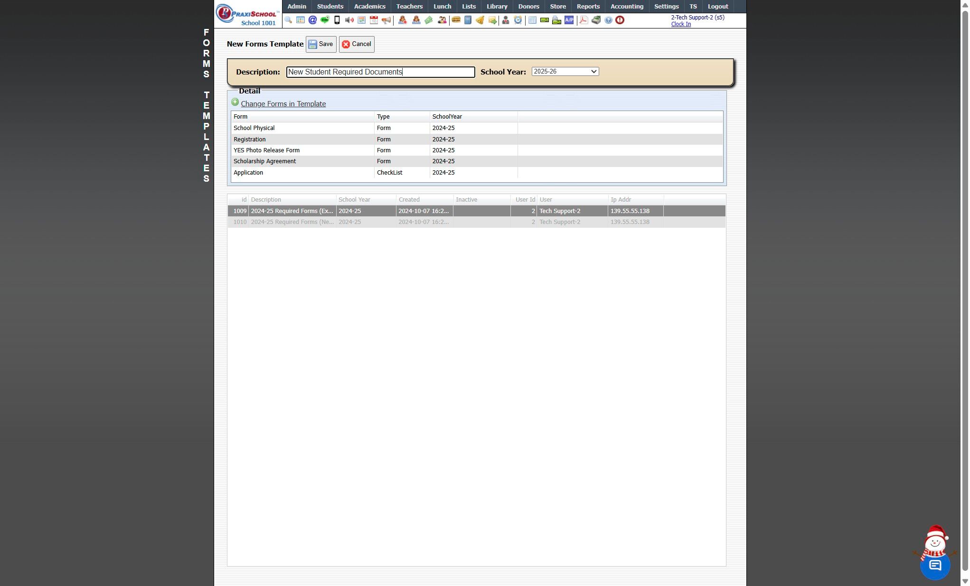Image resolution: width=970 pixels, height=586 pixels.
Task: Click the blue help question icon
Action: tap(608, 20)
